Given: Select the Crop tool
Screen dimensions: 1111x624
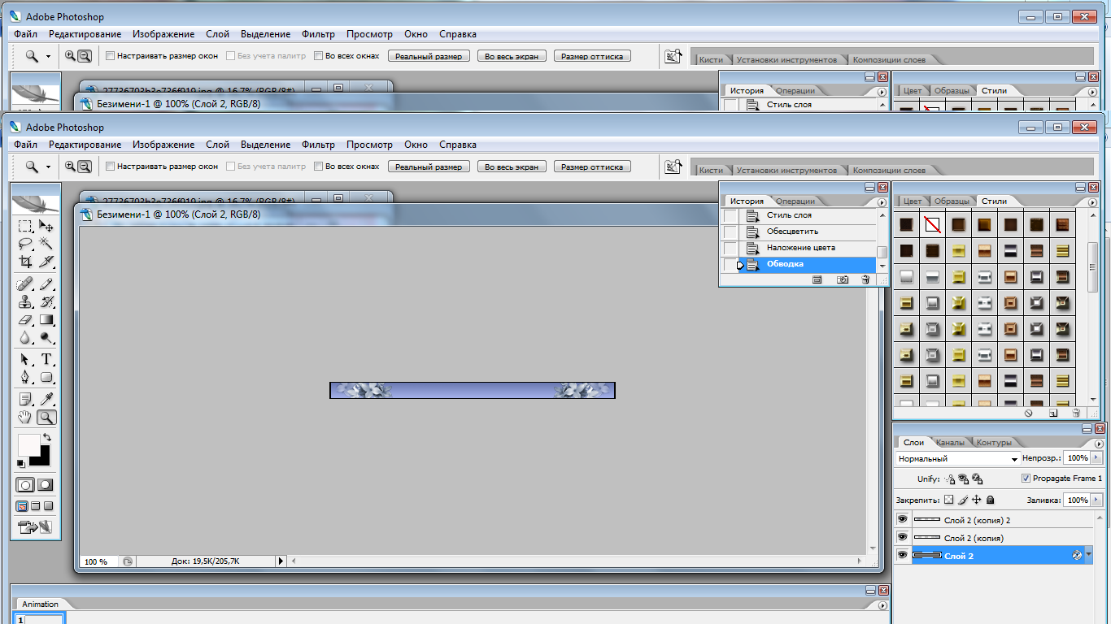Looking at the screenshot, I should (25, 261).
